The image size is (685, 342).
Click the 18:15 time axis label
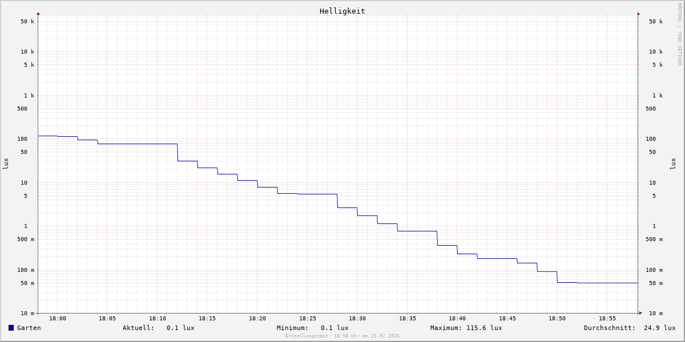[207, 319]
